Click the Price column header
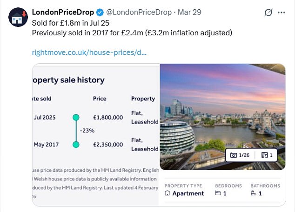 click(100, 99)
